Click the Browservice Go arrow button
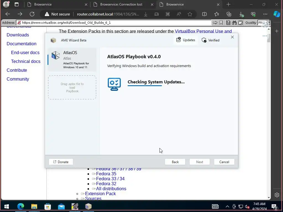The image size is (283, 212). point(215,23)
